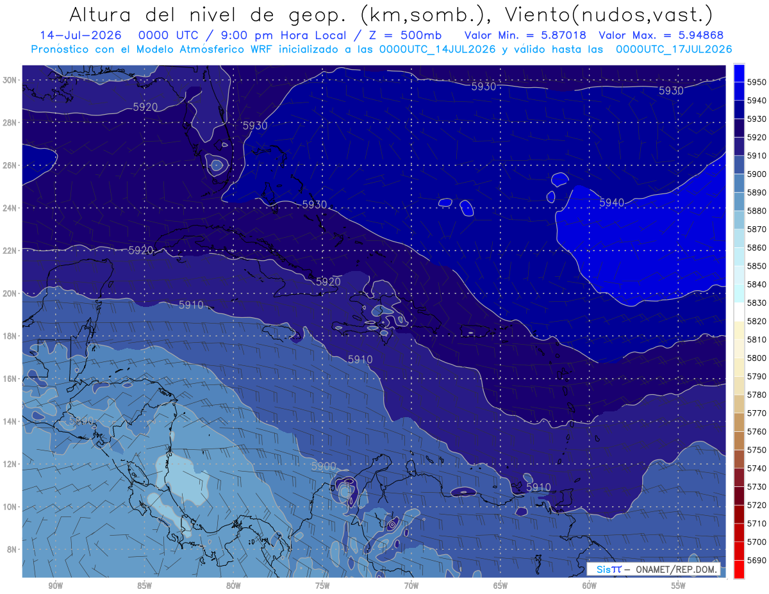Click the 5930 value on the colorbar

tap(757, 119)
